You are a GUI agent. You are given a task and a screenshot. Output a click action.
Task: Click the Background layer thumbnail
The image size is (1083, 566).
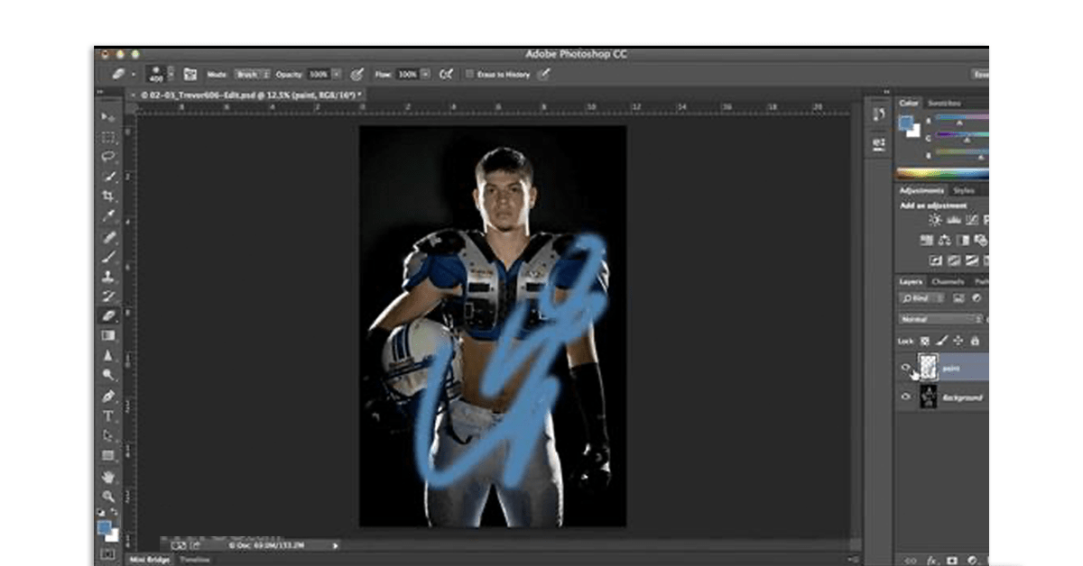[x=929, y=397]
